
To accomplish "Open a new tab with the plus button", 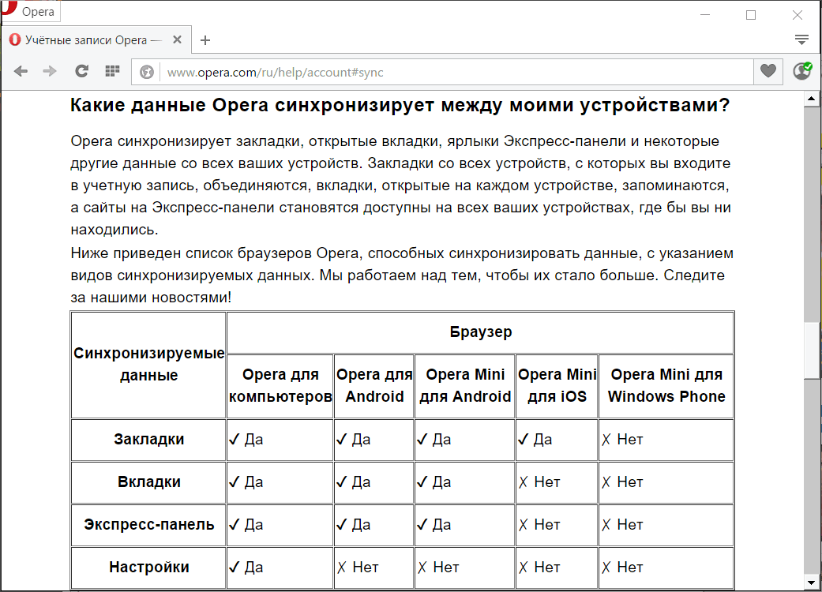I will click(205, 40).
